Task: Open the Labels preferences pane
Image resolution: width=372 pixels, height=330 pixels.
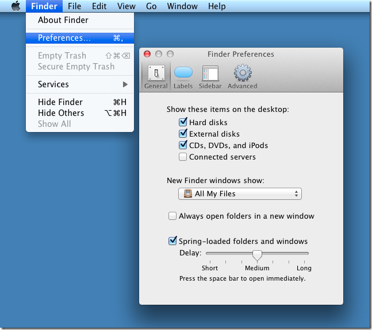Action: [183, 77]
